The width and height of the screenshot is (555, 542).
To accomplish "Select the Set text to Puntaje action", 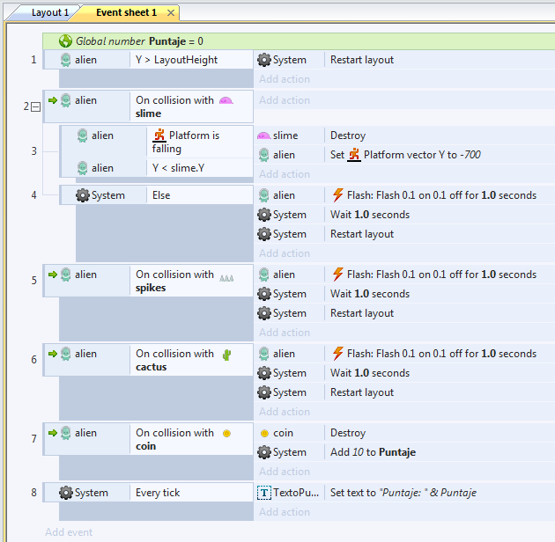I will (x=403, y=493).
